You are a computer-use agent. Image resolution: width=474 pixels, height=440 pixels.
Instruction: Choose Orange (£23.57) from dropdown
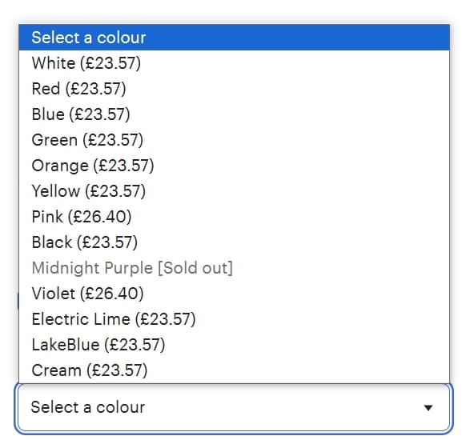[x=235, y=166]
